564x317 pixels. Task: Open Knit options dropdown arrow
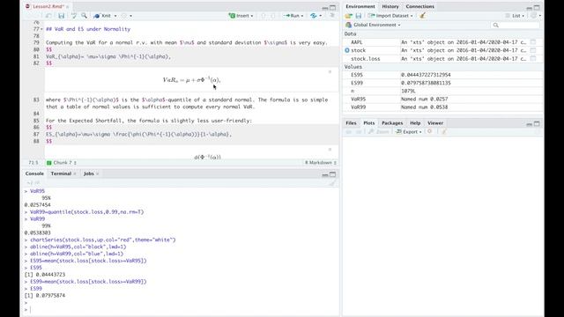coord(115,16)
